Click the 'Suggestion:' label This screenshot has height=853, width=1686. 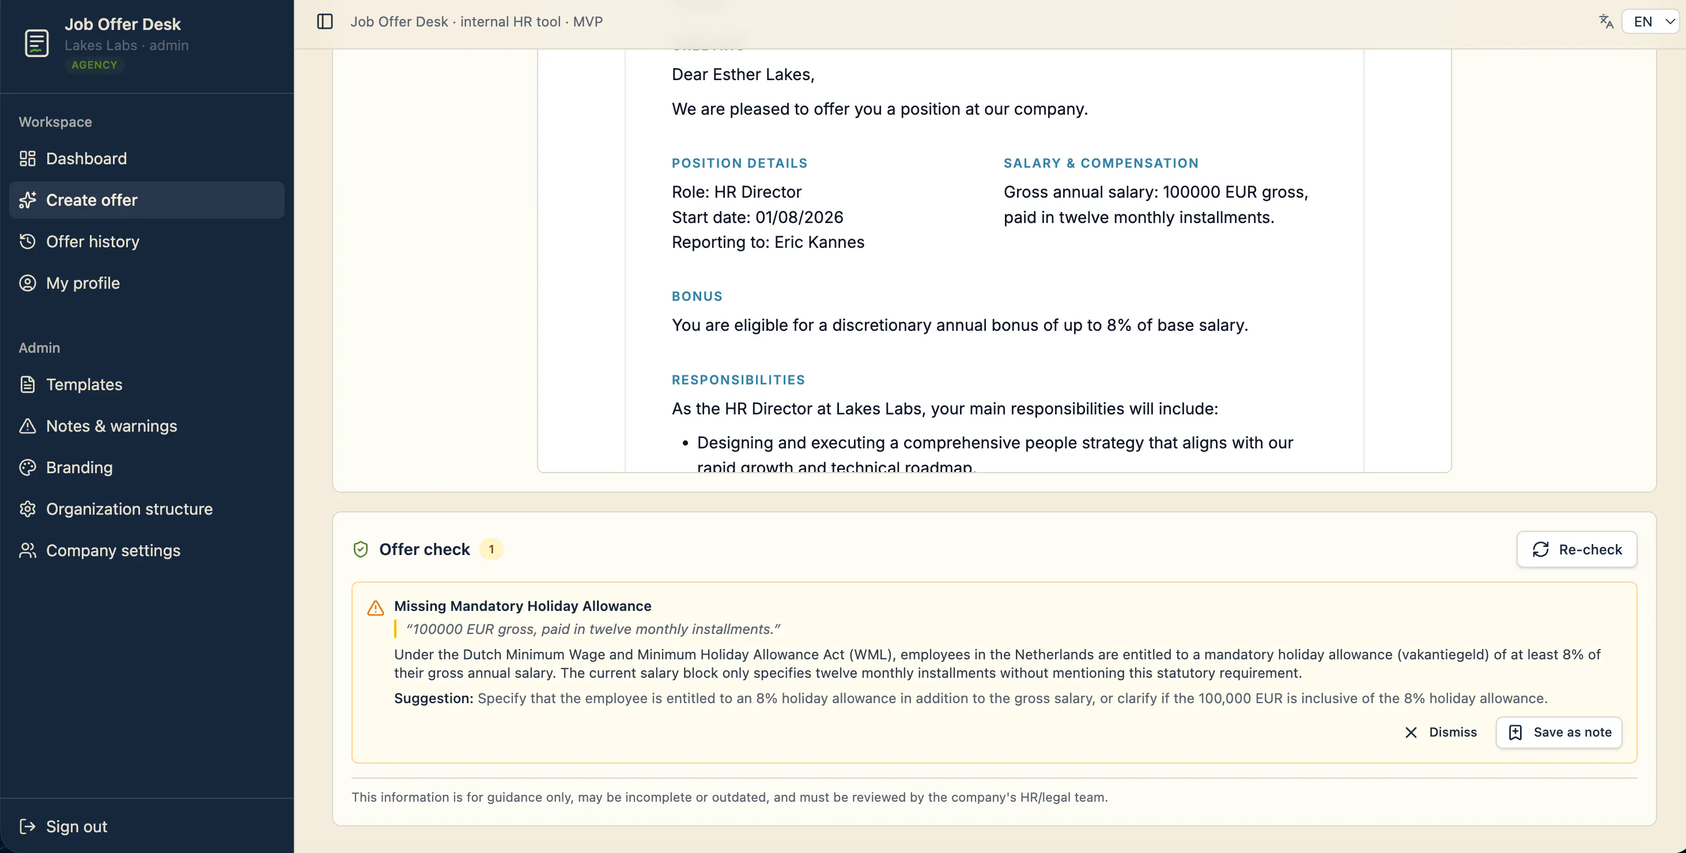click(433, 699)
